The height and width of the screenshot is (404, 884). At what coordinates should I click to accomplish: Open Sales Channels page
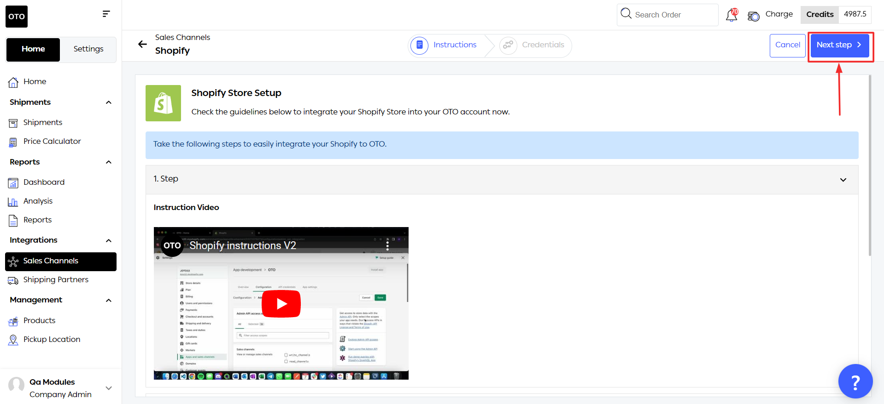(61, 262)
